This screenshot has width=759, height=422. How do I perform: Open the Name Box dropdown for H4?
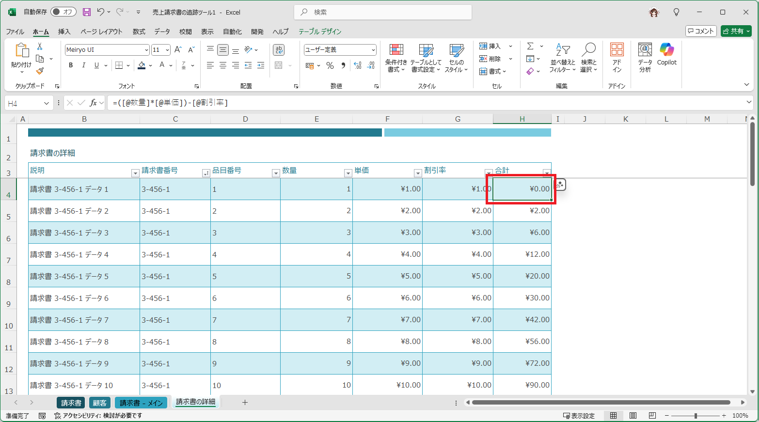tap(47, 103)
